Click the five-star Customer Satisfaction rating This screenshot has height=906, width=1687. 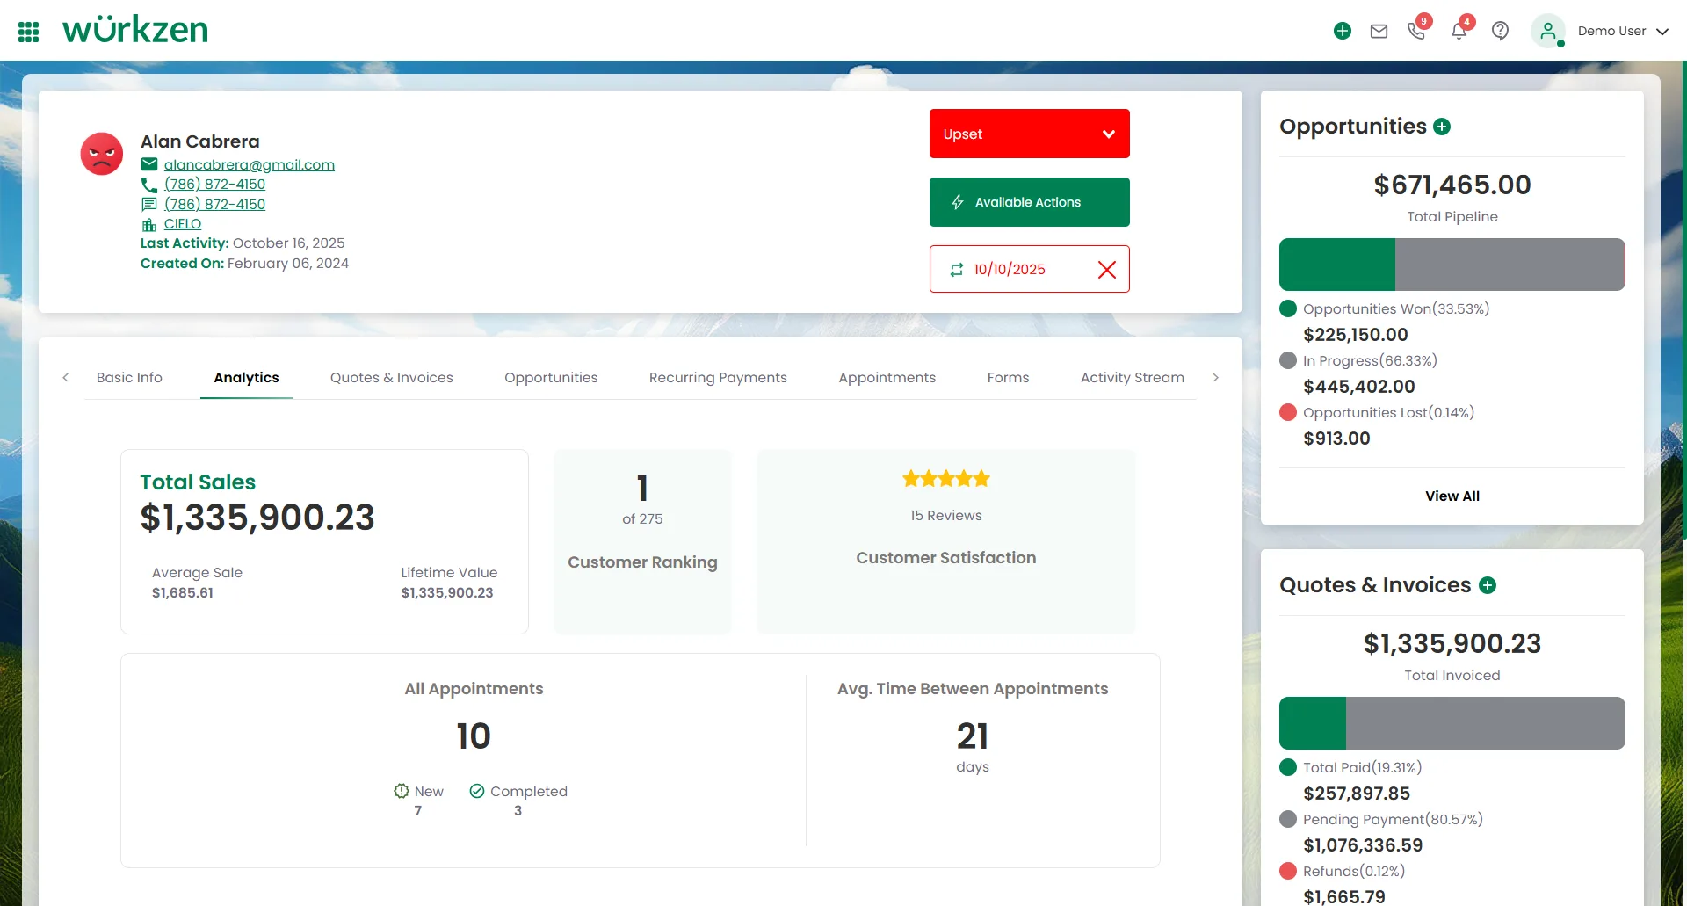tap(945, 479)
